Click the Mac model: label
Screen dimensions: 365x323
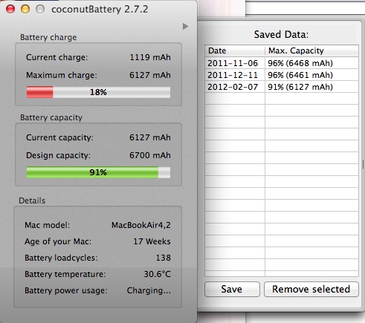(47, 225)
